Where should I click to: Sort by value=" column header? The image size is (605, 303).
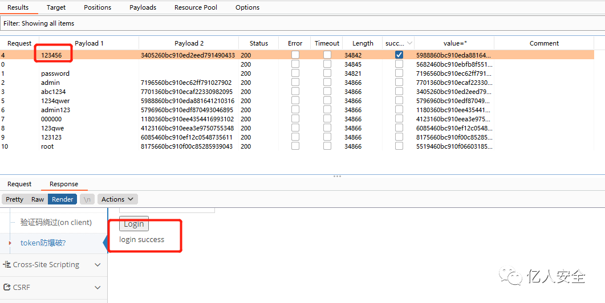point(454,43)
